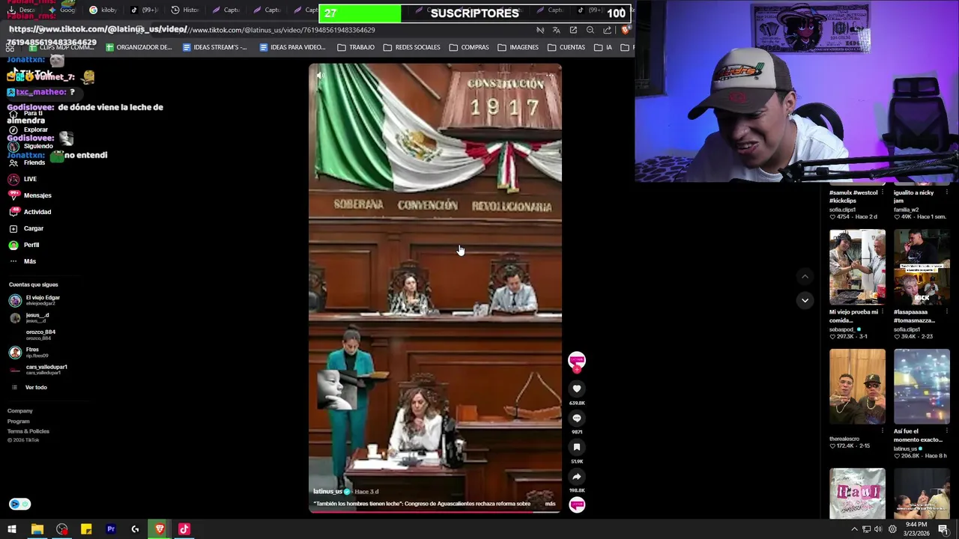Open the Terms & Policies footer link

pos(28,431)
